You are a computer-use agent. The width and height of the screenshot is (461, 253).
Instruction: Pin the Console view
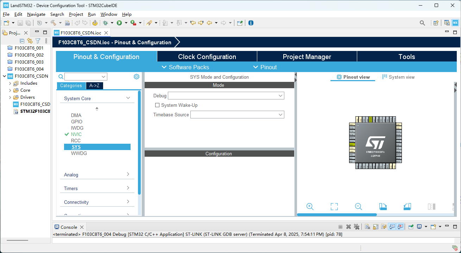pos(411,227)
